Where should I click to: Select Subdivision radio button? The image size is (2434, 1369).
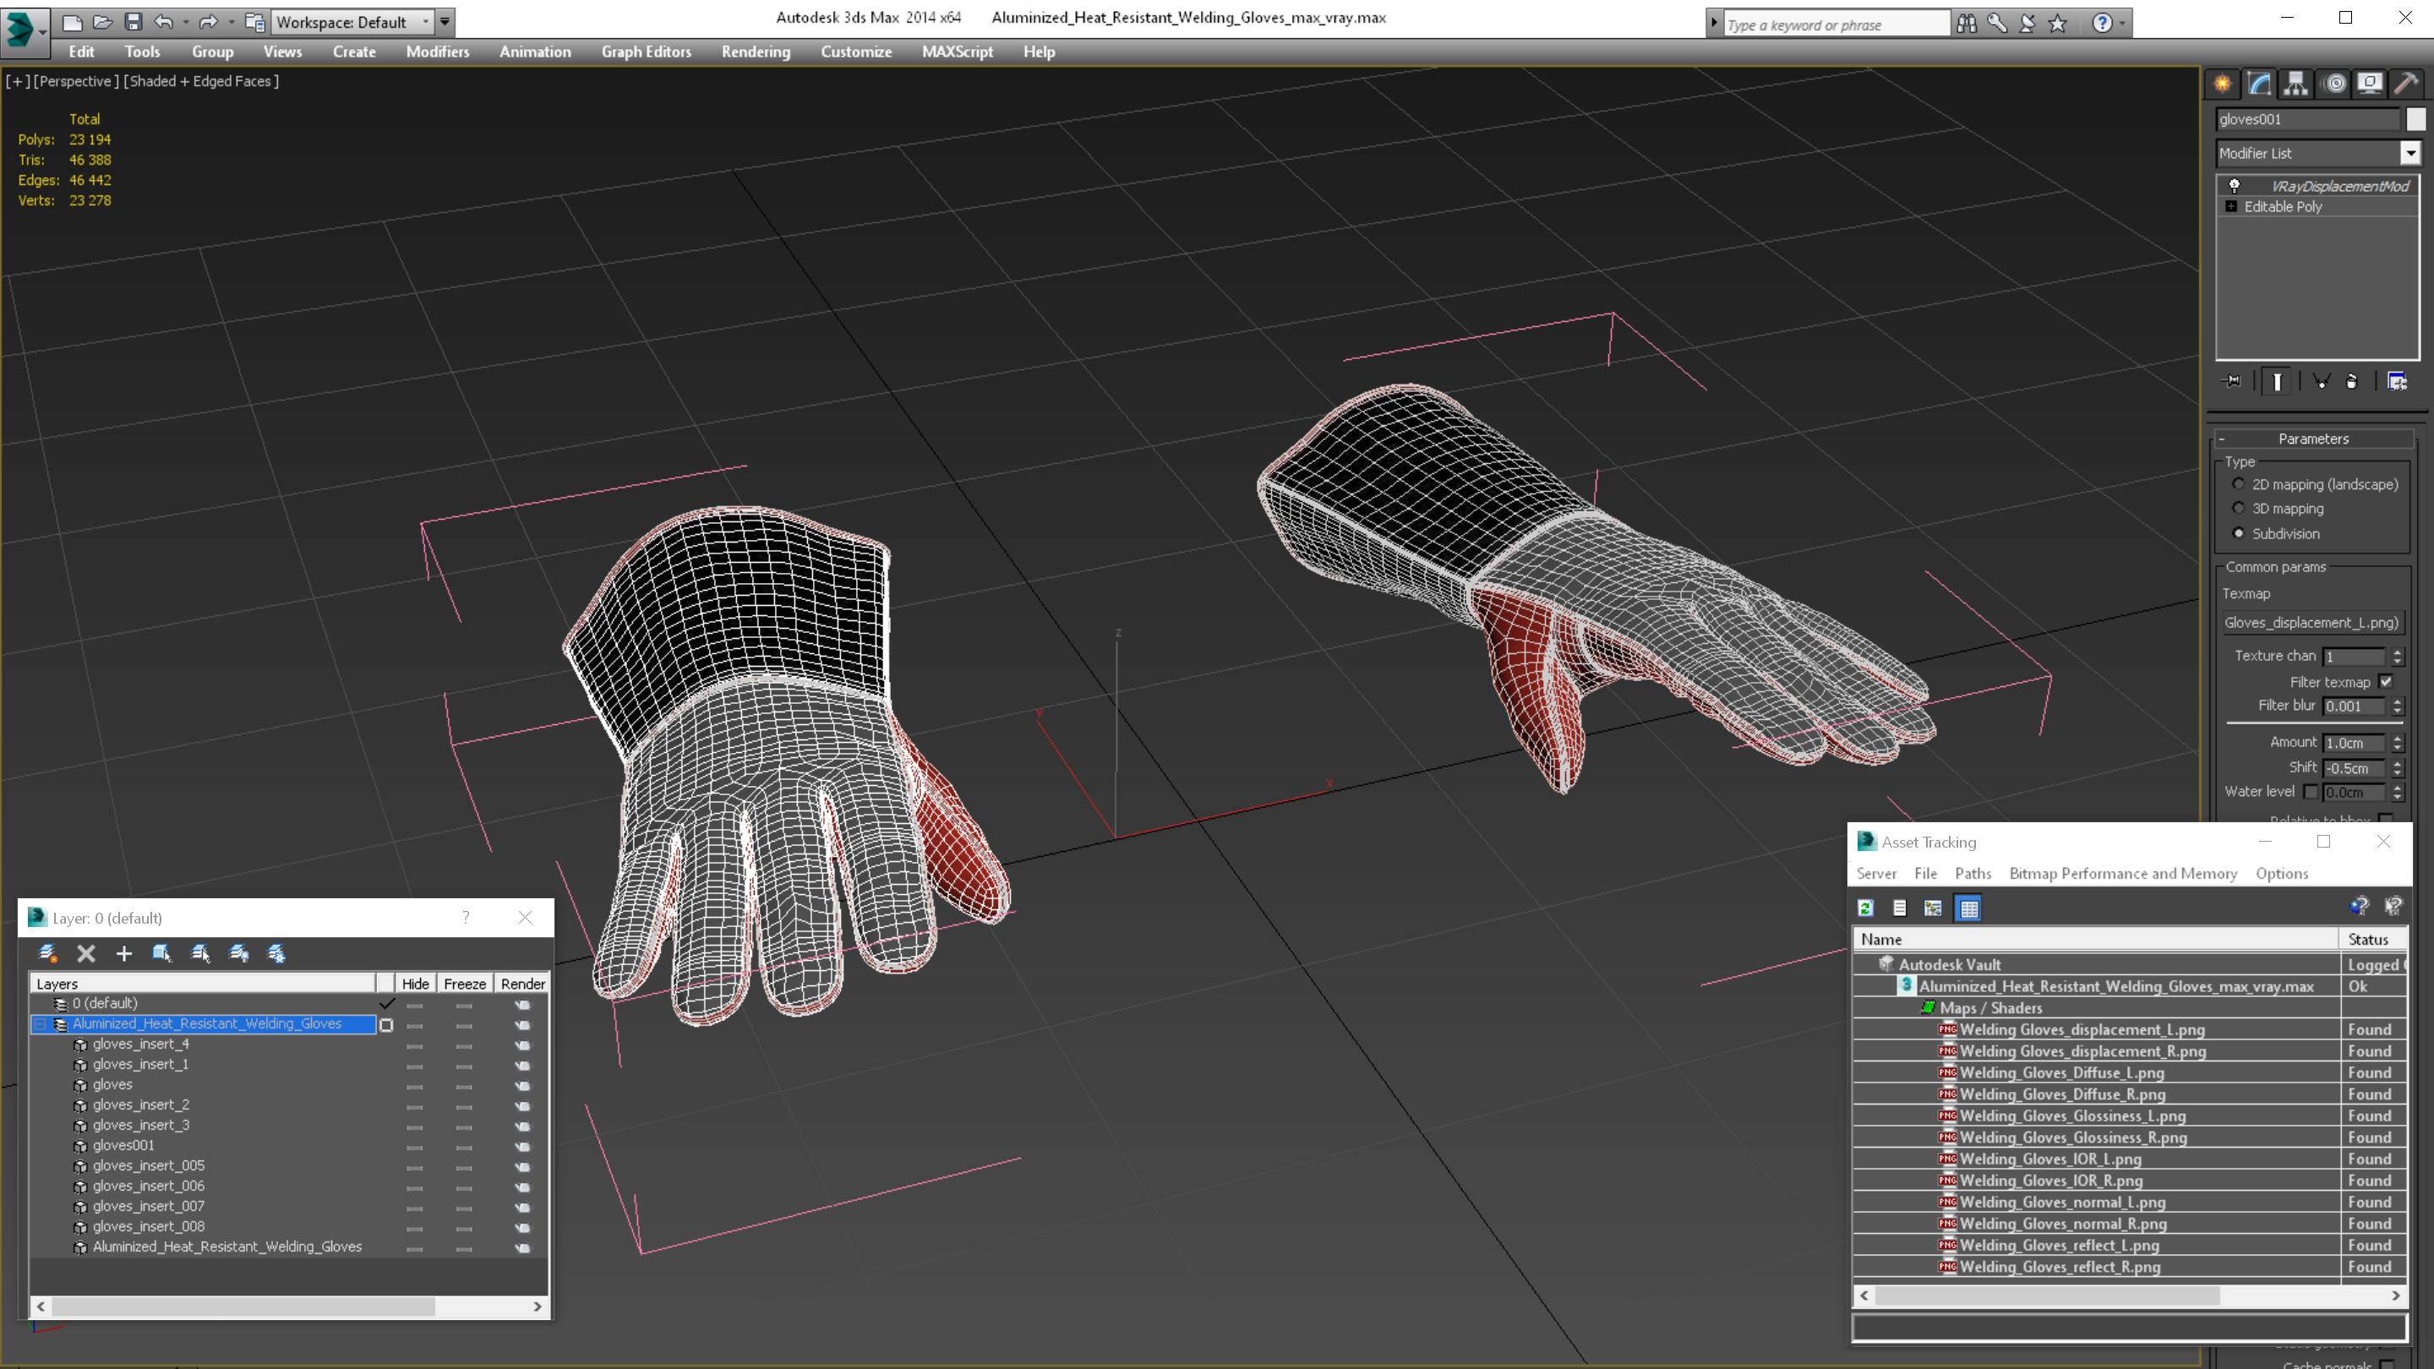[2239, 533]
